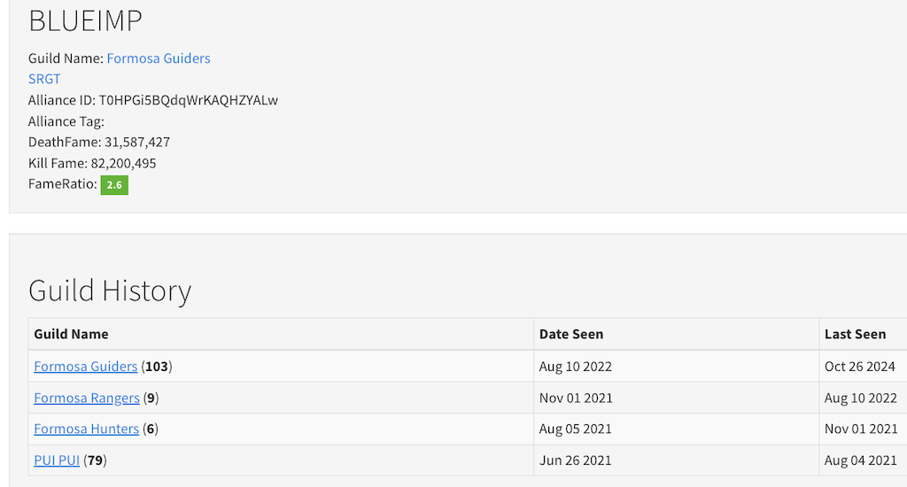Open Formosa Guiders in Guild History table
This screenshot has width=907, height=487.
pos(86,367)
